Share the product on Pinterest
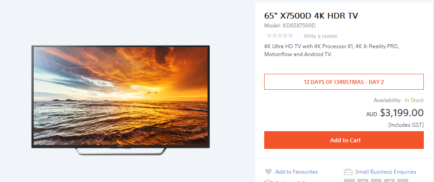 pos(363,181)
